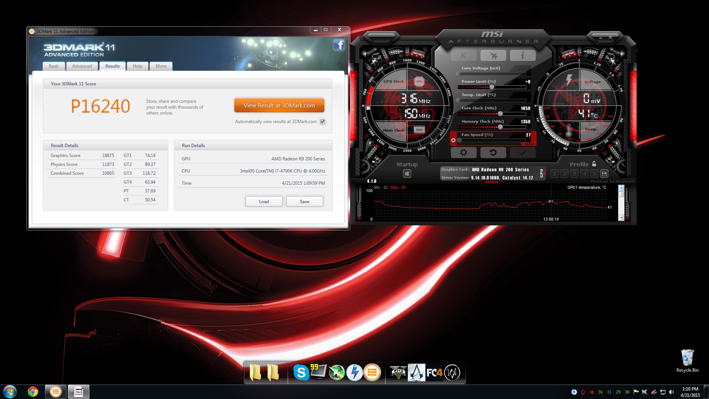
Task: Click View Result at 3DMark.com button
Action: 279,105
